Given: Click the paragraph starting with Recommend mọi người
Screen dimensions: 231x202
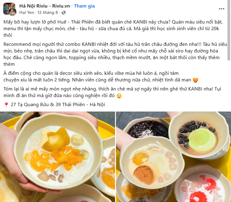Looking at the screenshot, I should pyautogui.click(x=115, y=54).
